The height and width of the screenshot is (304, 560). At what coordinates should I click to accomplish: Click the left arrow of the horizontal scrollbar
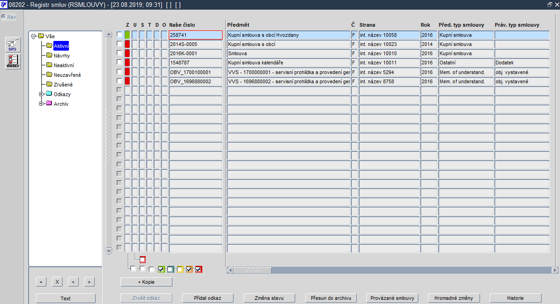[230, 270]
